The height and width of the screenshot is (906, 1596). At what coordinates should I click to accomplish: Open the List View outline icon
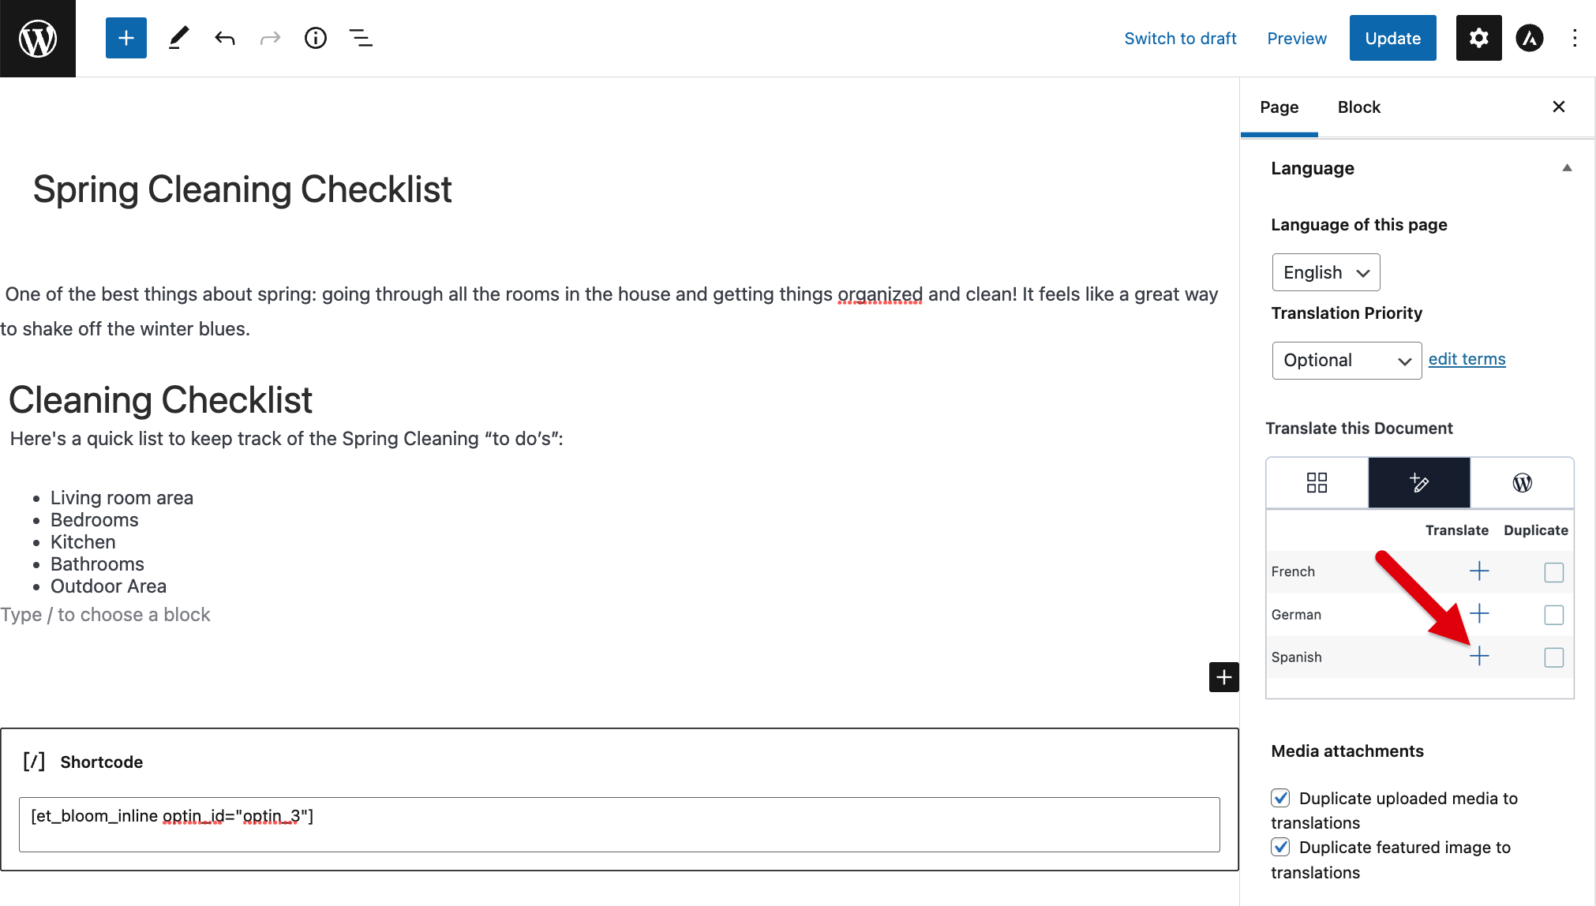pos(361,38)
